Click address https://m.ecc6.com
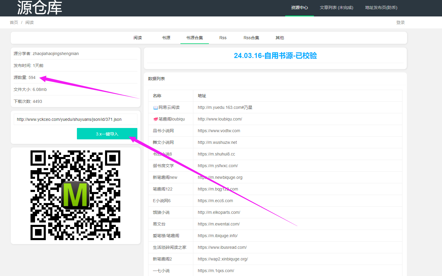 coord(215,201)
